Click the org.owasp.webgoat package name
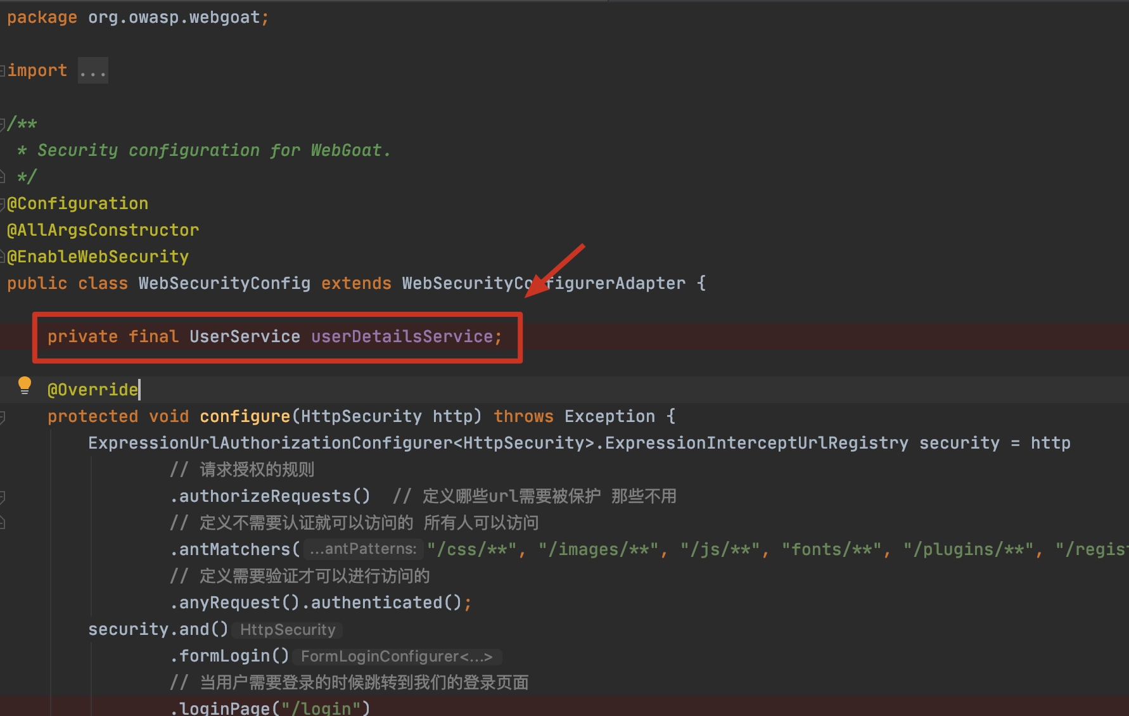The height and width of the screenshot is (716, 1129). point(174,18)
